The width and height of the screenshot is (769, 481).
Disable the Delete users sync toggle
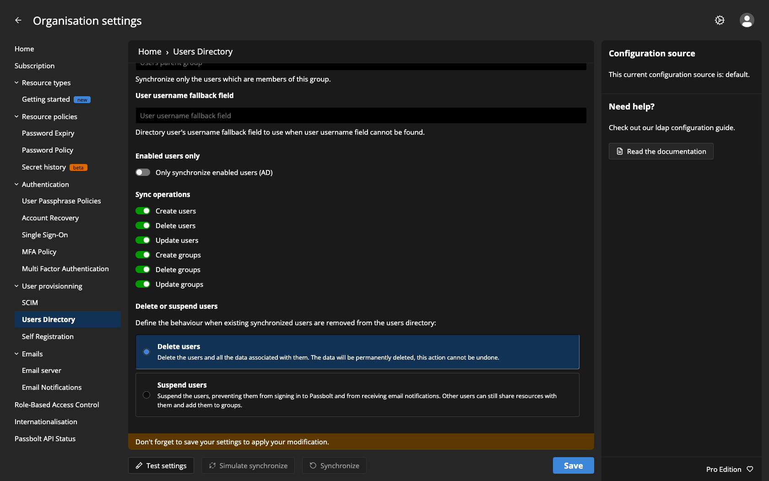click(143, 225)
